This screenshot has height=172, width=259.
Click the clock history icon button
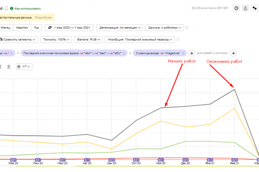(x=236, y=8)
